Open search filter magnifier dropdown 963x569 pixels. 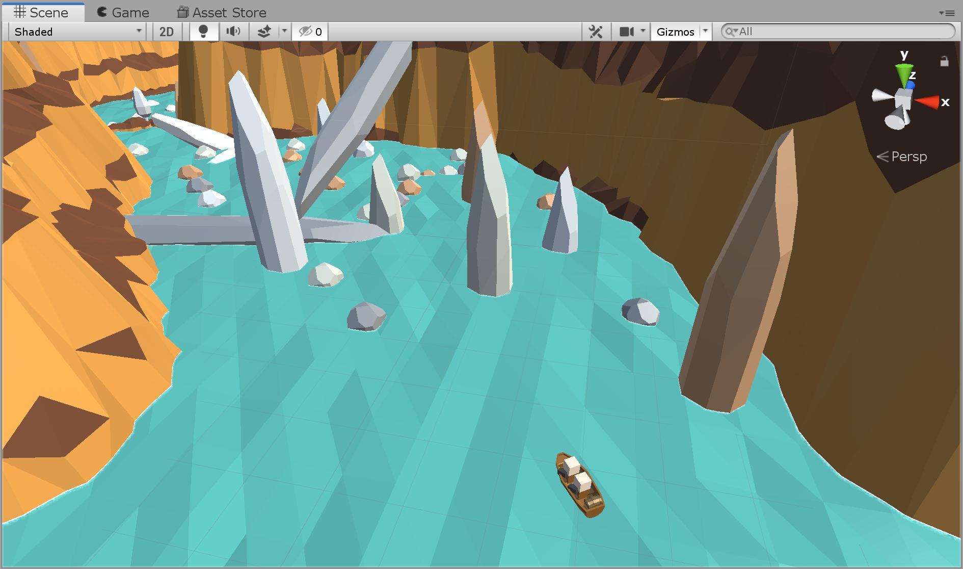(732, 32)
